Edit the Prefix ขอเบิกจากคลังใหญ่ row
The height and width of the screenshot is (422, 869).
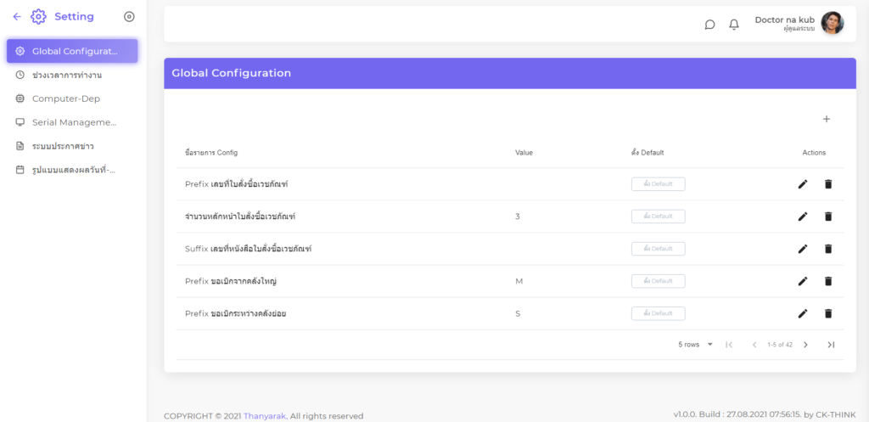[803, 281]
